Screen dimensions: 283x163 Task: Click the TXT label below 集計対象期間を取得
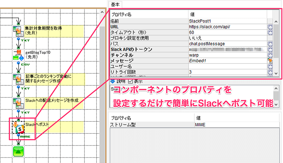pos(25,41)
